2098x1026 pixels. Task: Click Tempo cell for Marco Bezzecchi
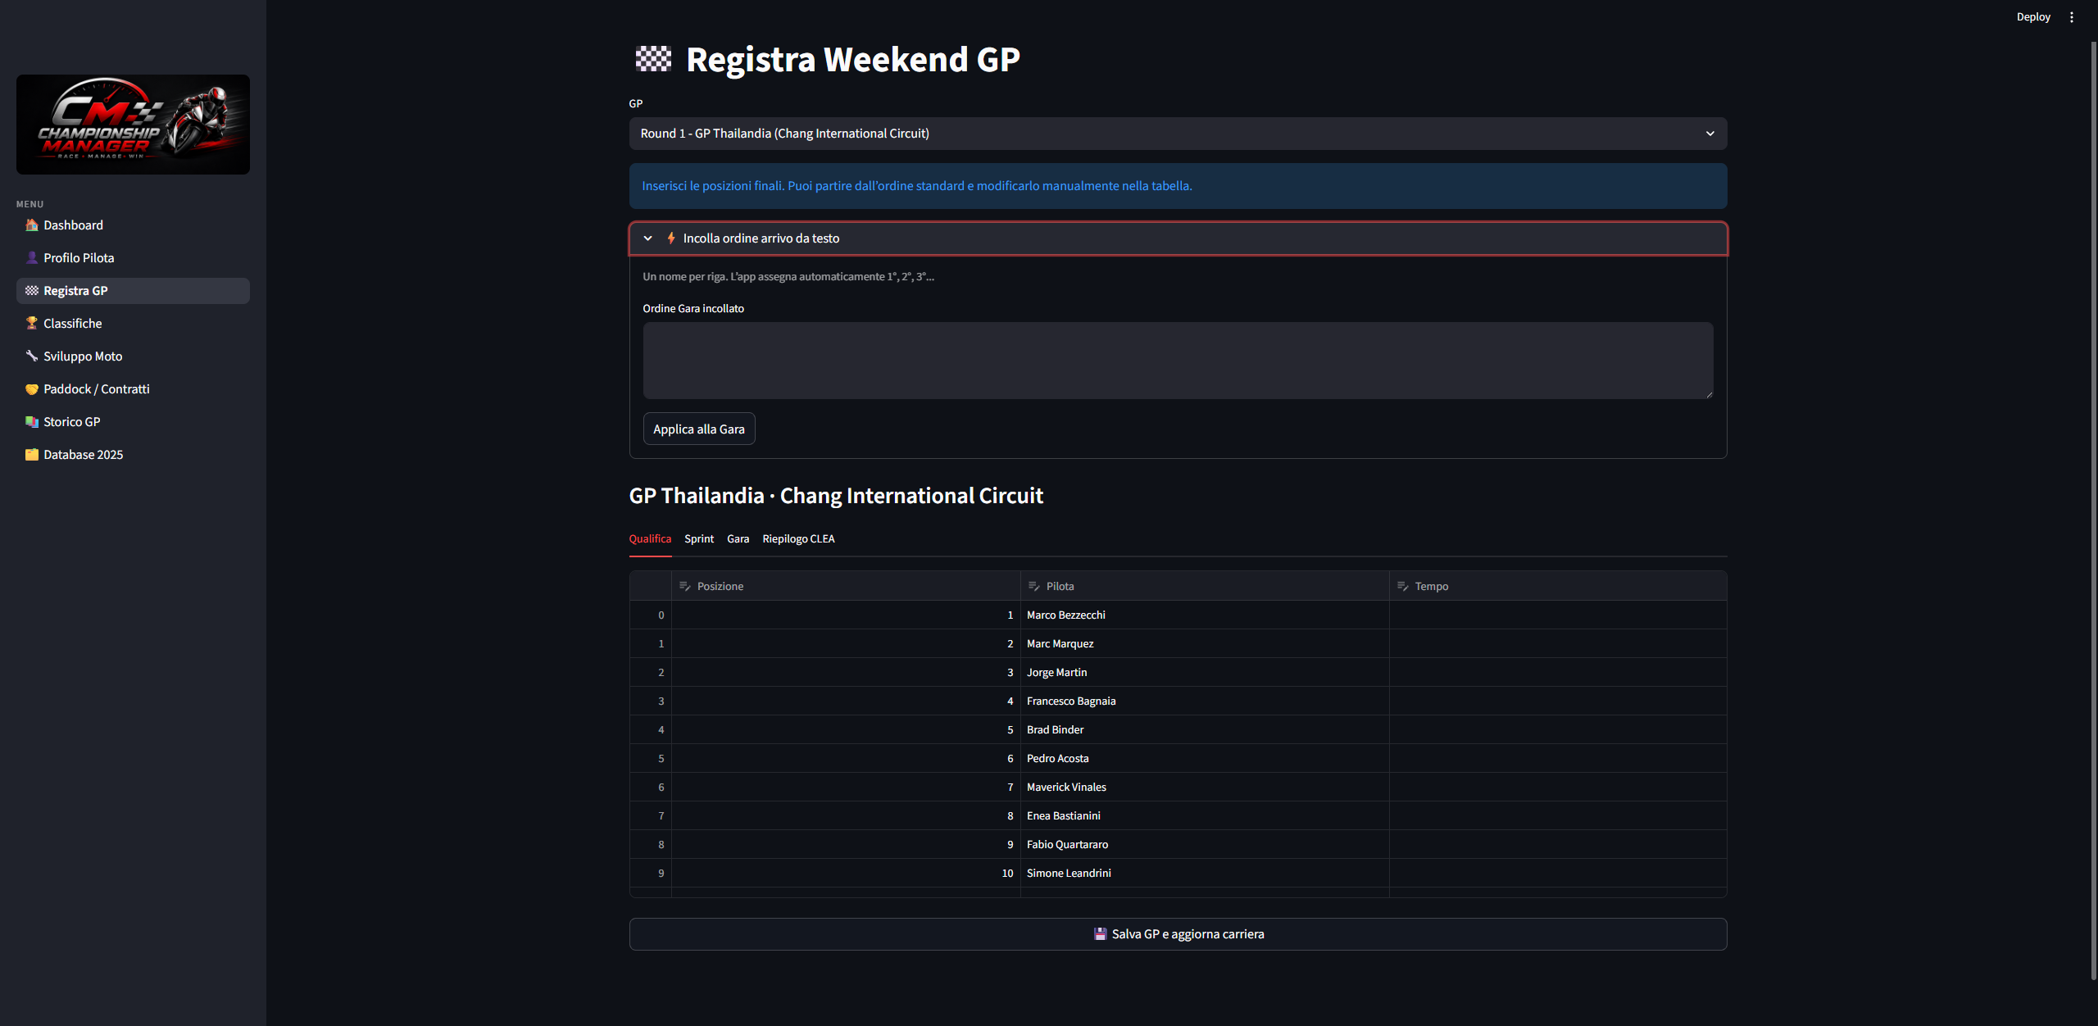[1558, 615]
